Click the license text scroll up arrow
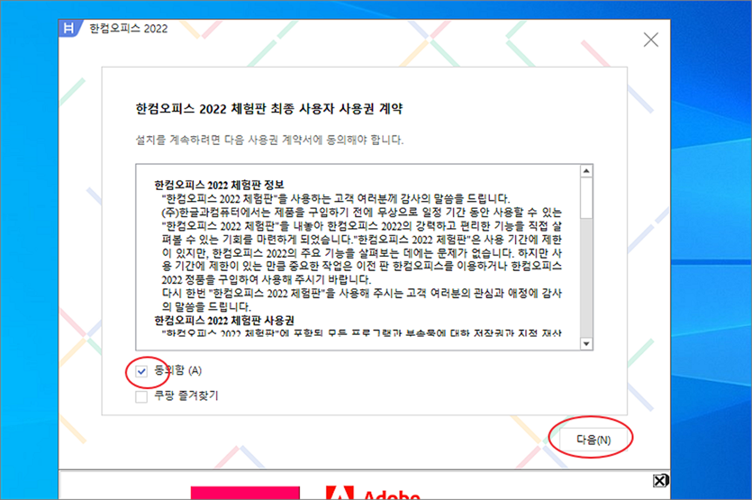752x500 pixels. (586, 171)
